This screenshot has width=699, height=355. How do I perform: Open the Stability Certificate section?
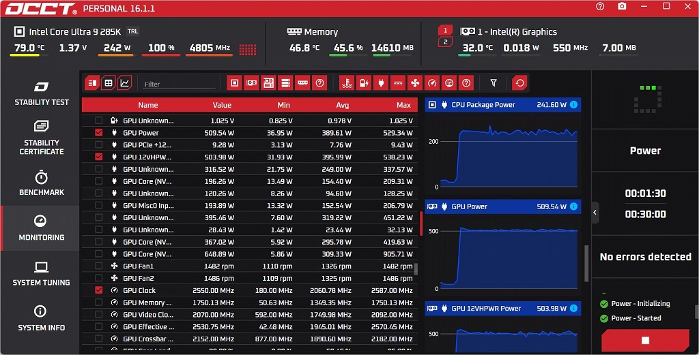tap(41, 138)
